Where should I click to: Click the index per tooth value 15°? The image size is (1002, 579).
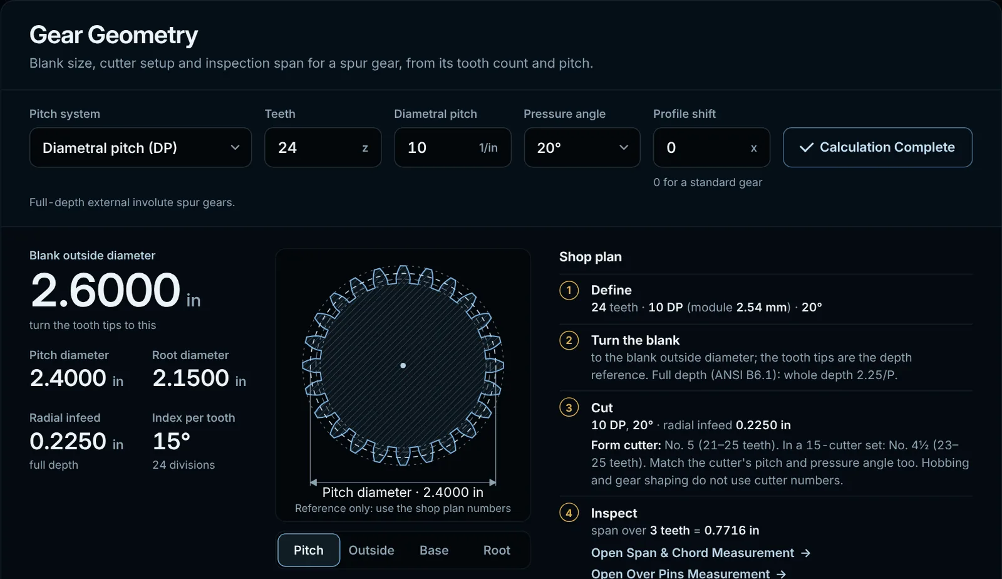click(171, 441)
